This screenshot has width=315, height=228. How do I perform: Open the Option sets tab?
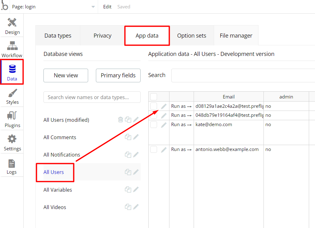pyautogui.click(x=191, y=36)
